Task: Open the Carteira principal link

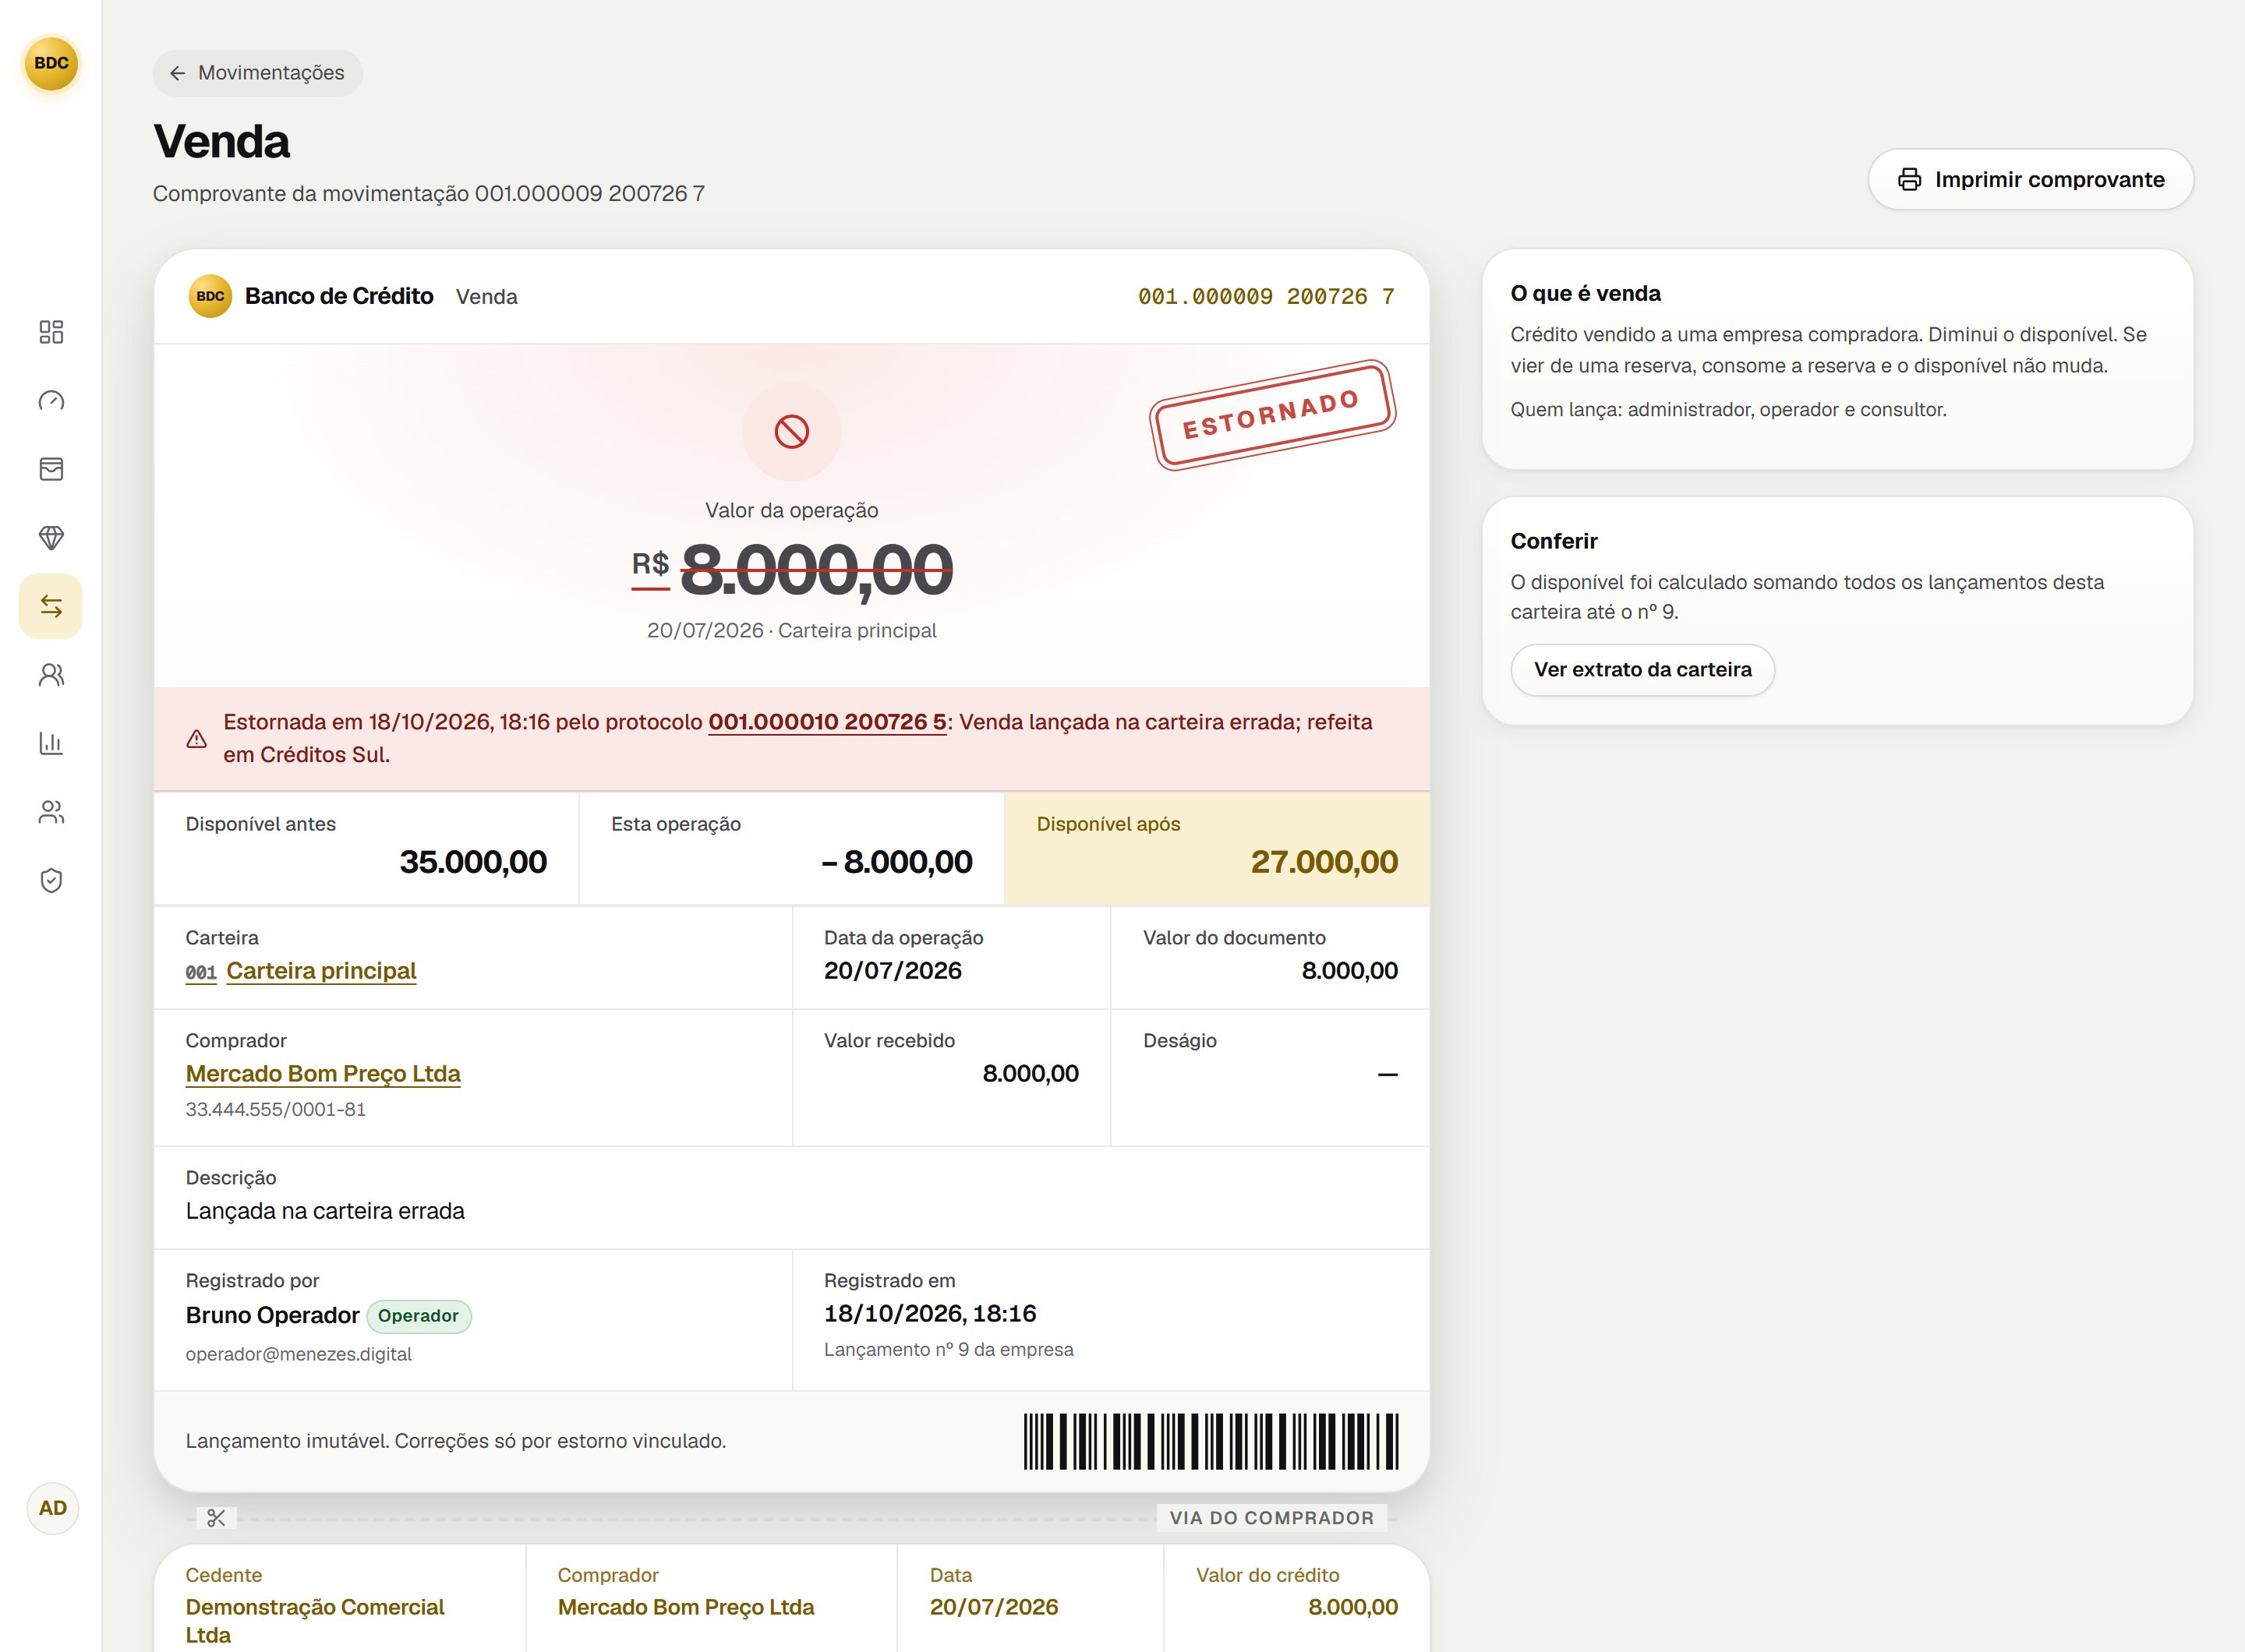Action: click(321, 971)
